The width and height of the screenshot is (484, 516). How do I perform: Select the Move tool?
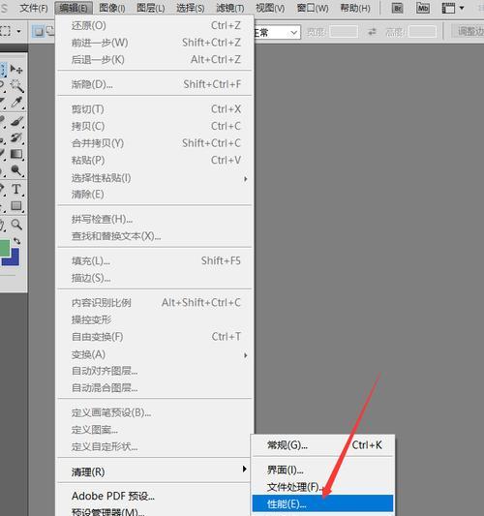tap(16, 69)
